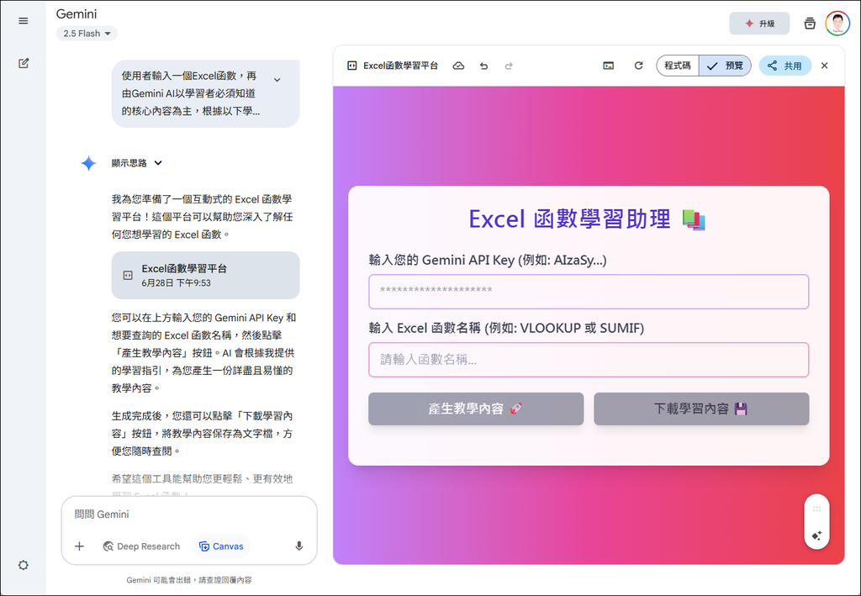861x596 pixels.
Task: Open settings gear in sidebar
Action: tap(23, 565)
